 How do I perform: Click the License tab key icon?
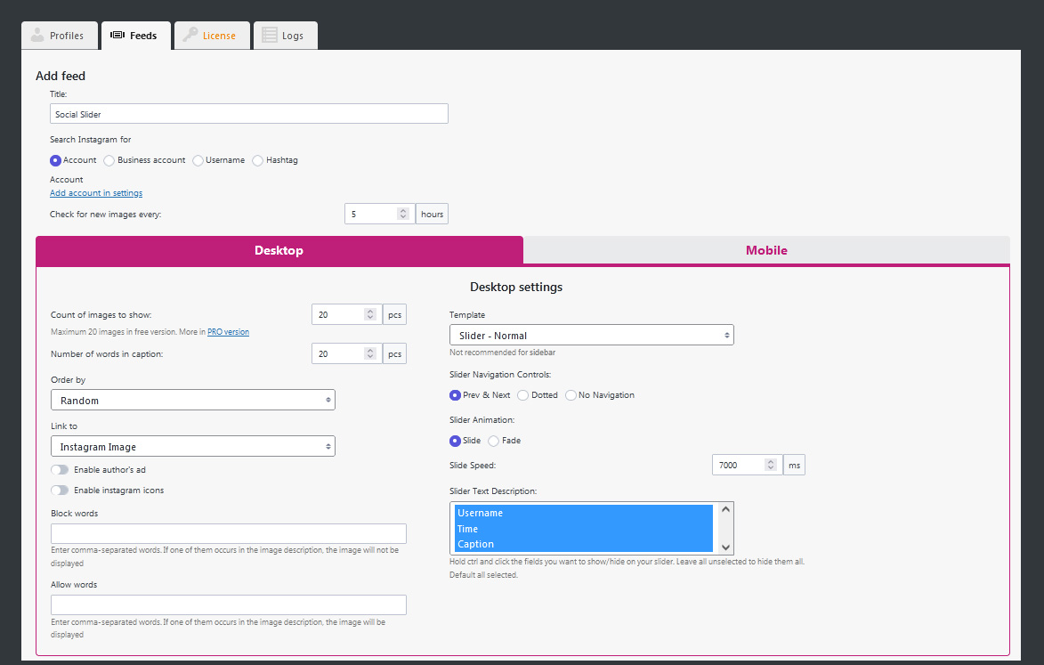pos(190,36)
